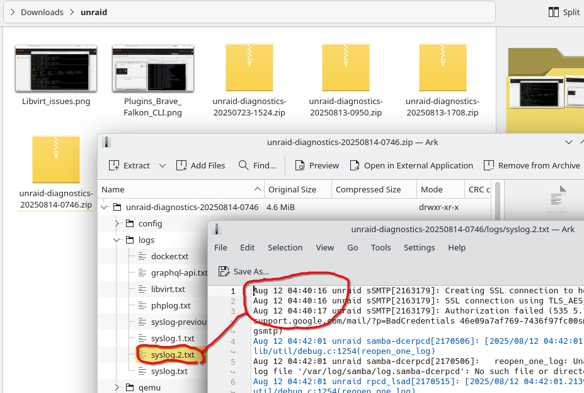Collapse the unraid-diagnostics-20250814-0746 folder
Image resolution: width=584 pixels, height=393 pixels.
[105, 208]
